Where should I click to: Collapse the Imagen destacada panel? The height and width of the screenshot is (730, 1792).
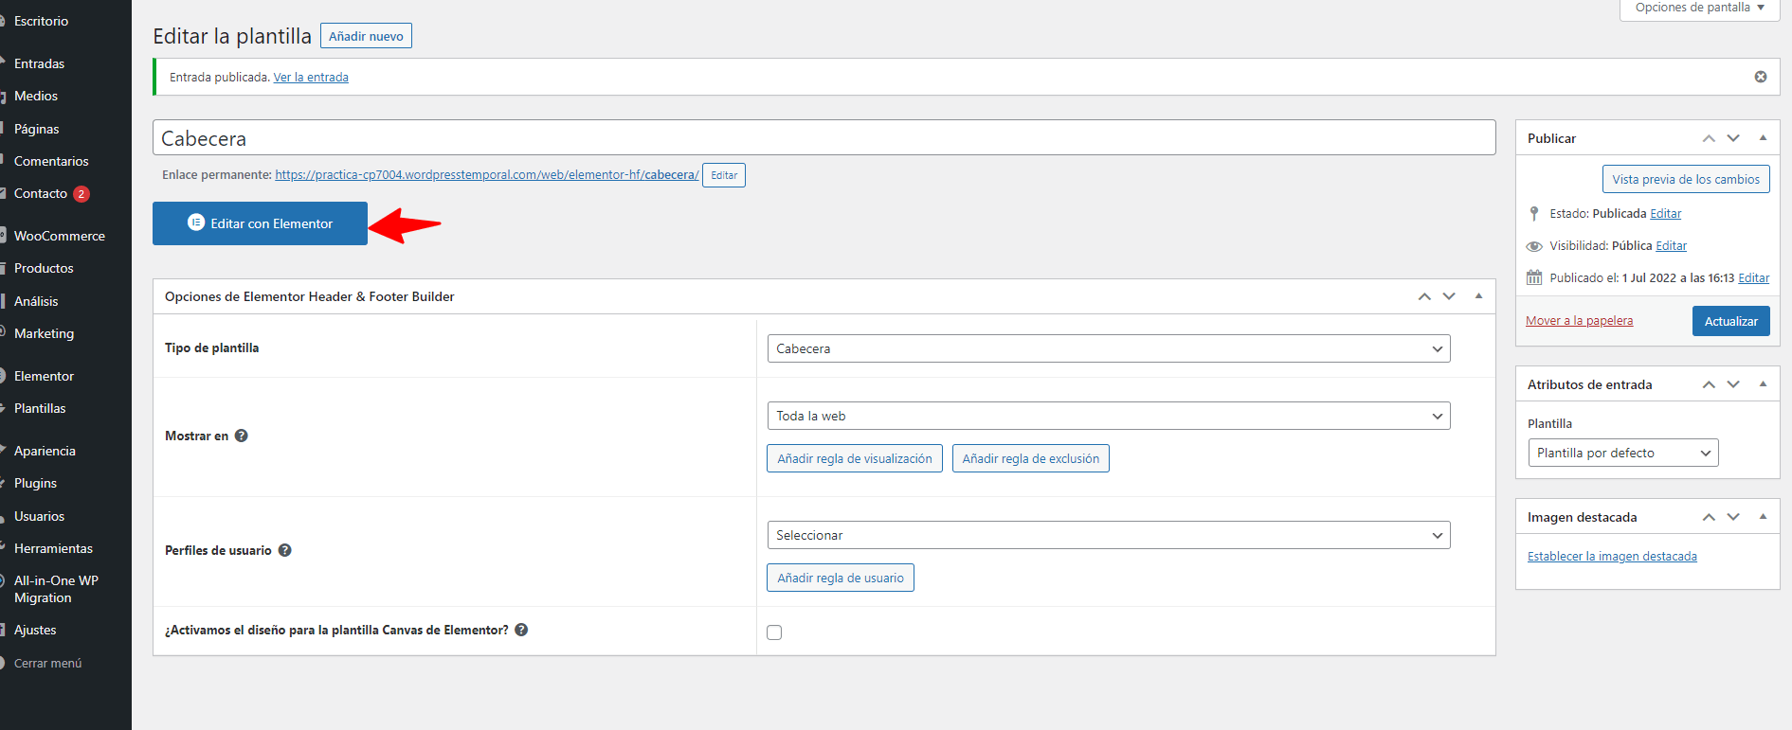pyautogui.click(x=1763, y=517)
